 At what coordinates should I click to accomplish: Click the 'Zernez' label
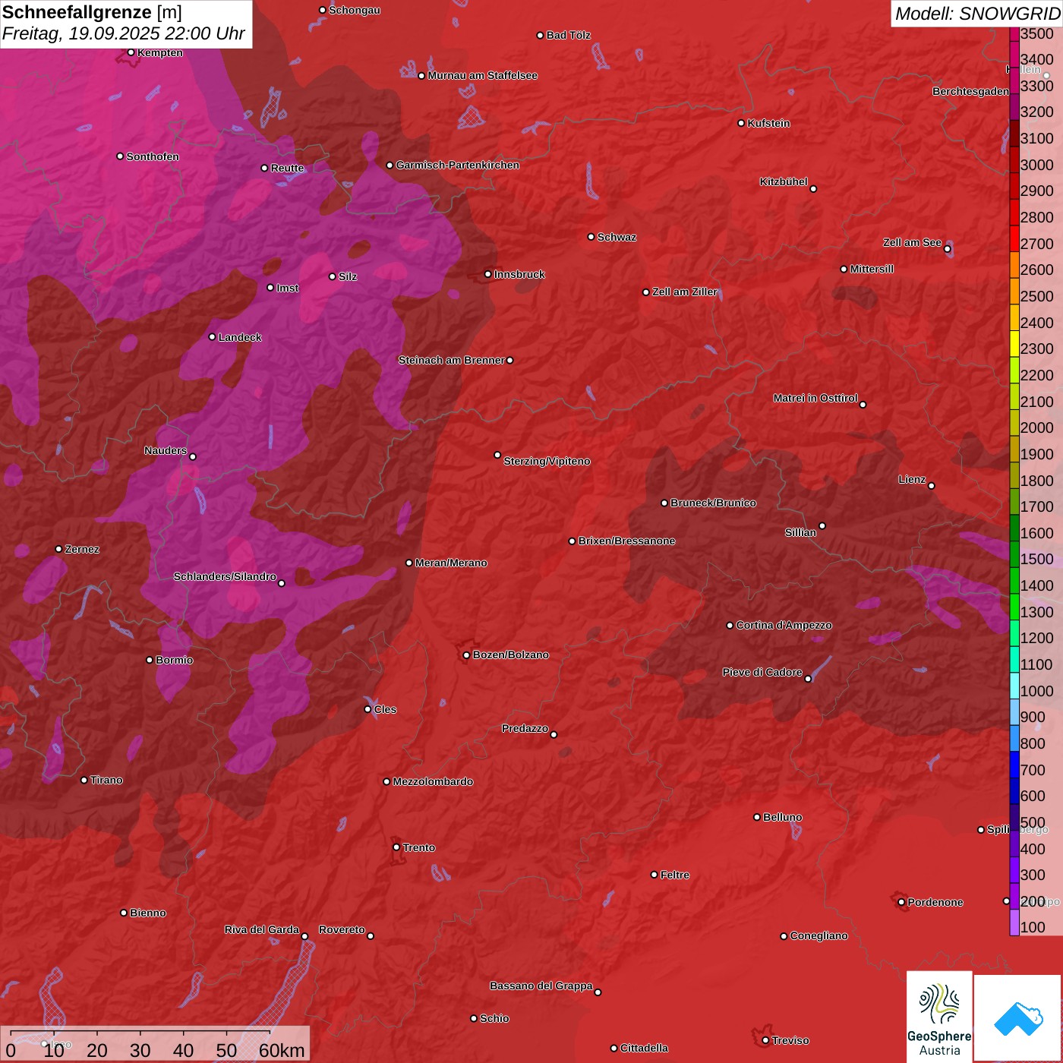(82, 549)
